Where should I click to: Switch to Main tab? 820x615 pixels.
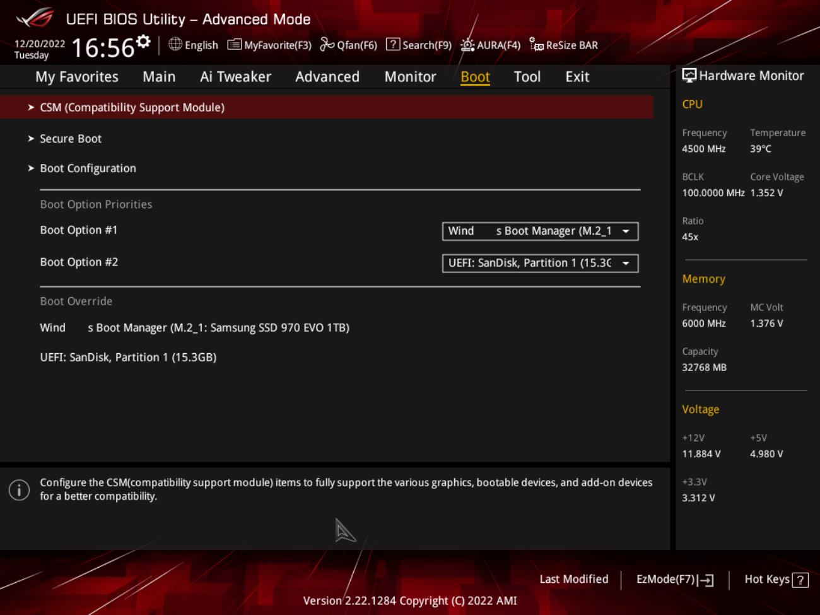pyautogui.click(x=159, y=77)
